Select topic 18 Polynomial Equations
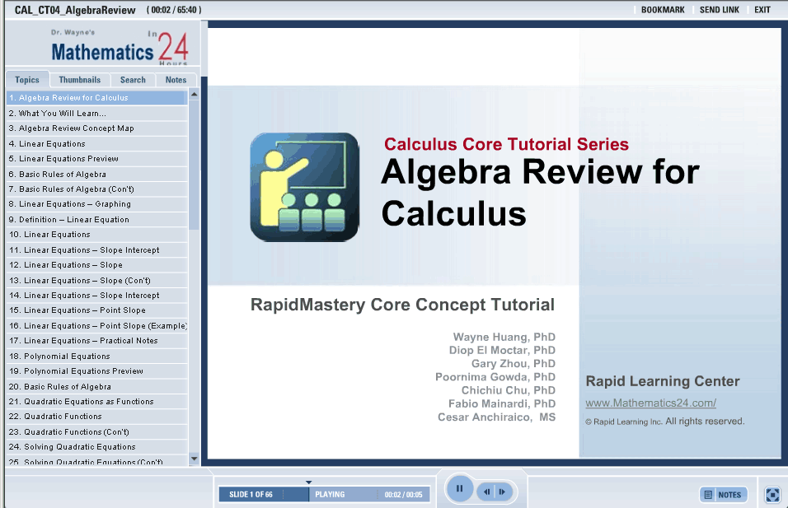This screenshot has width=788, height=508. click(97, 357)
